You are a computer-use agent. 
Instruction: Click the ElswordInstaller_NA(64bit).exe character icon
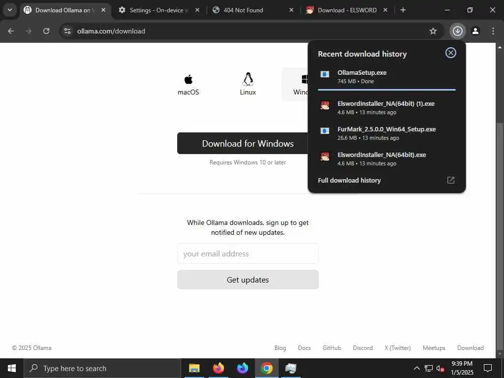[325, 157]
